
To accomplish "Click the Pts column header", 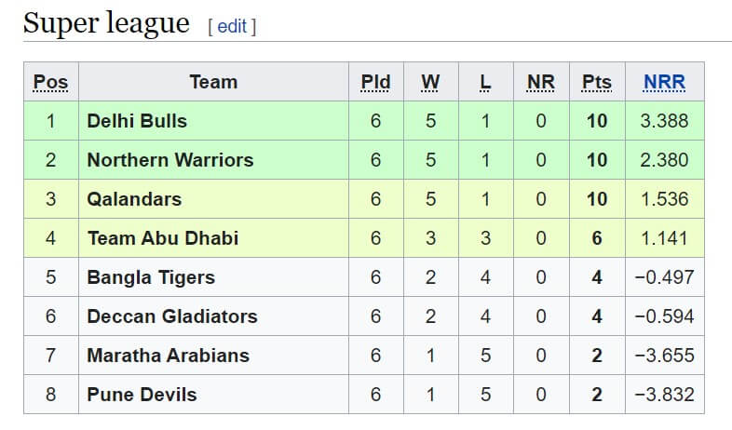I will pyautogui.click(x=597, y=82).
